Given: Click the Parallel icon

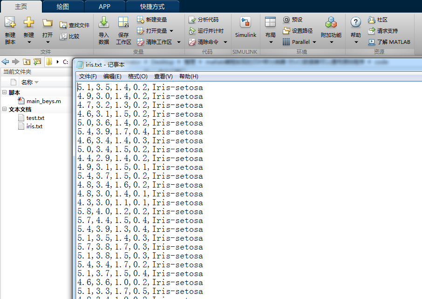Looking at the screenshot, I should coord(286,42).
